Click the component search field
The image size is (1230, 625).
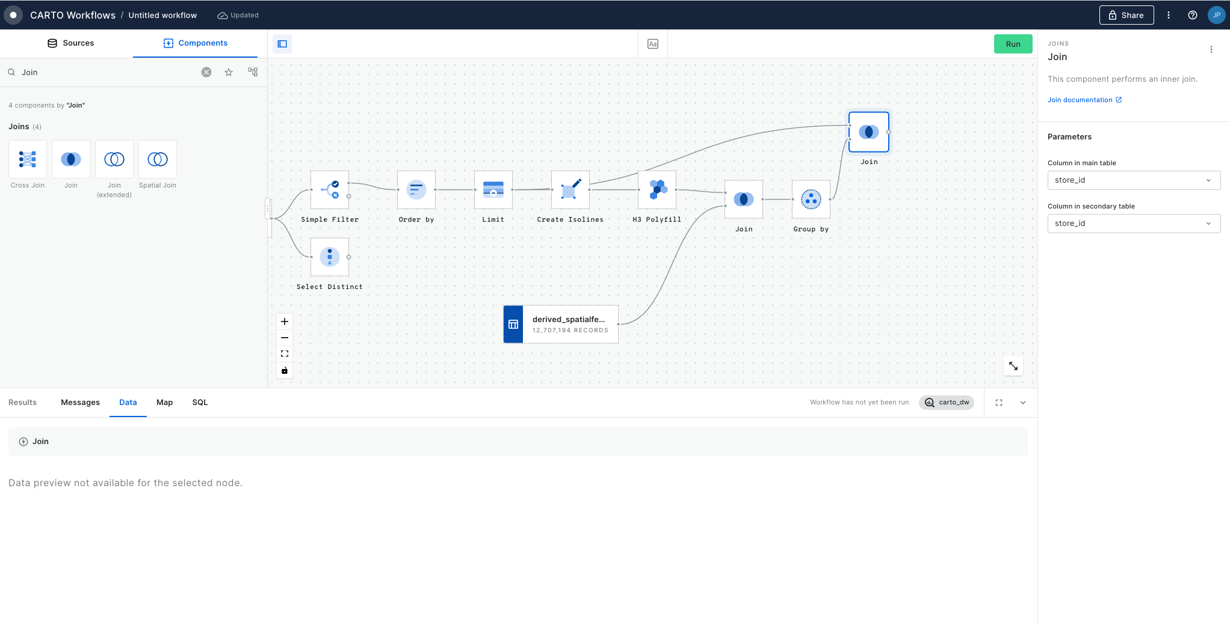[108, 72]
